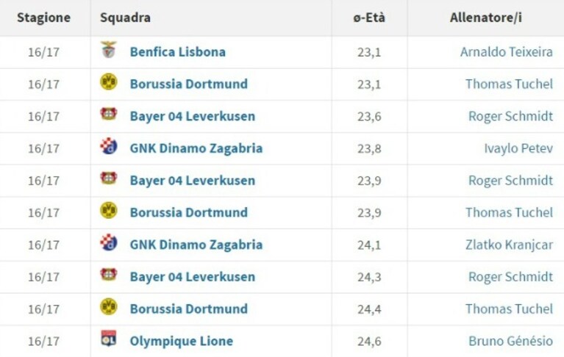
Task: Sort table by the Squadra column header
Action: 125,18
